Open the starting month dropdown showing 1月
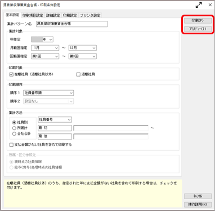Viewport: 215px width, 211px height. point(45,48)
